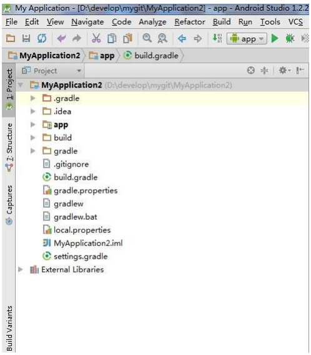Click the Save All disk icon
Viewport: 311px width, 355px height.
pyautogui.click(x=26, y=38)
